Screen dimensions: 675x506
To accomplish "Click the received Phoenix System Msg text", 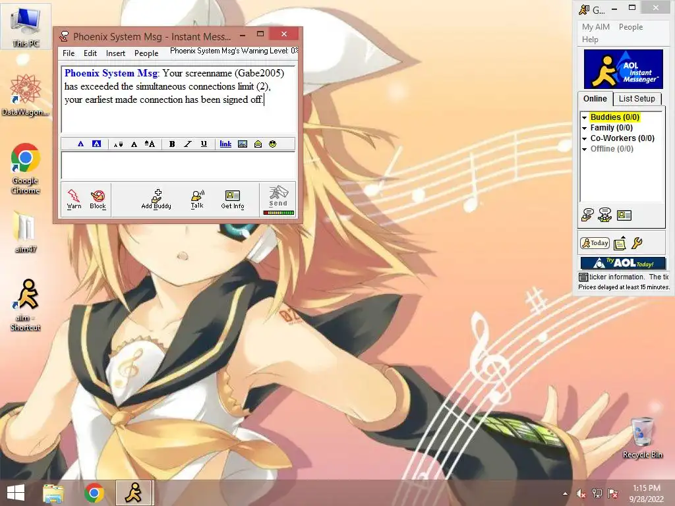I will coord(174,86).
